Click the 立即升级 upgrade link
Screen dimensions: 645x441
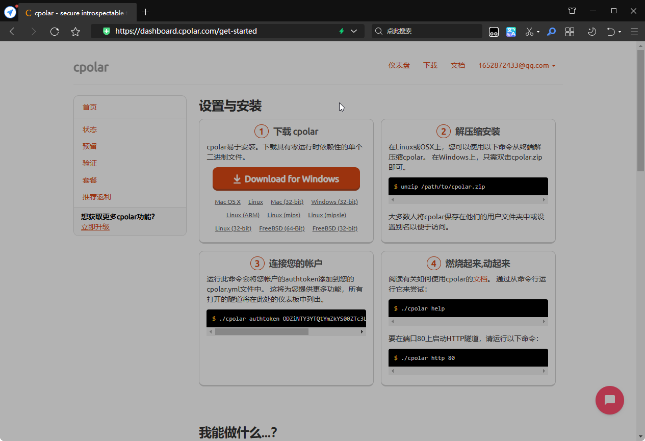tap(95, 227)
